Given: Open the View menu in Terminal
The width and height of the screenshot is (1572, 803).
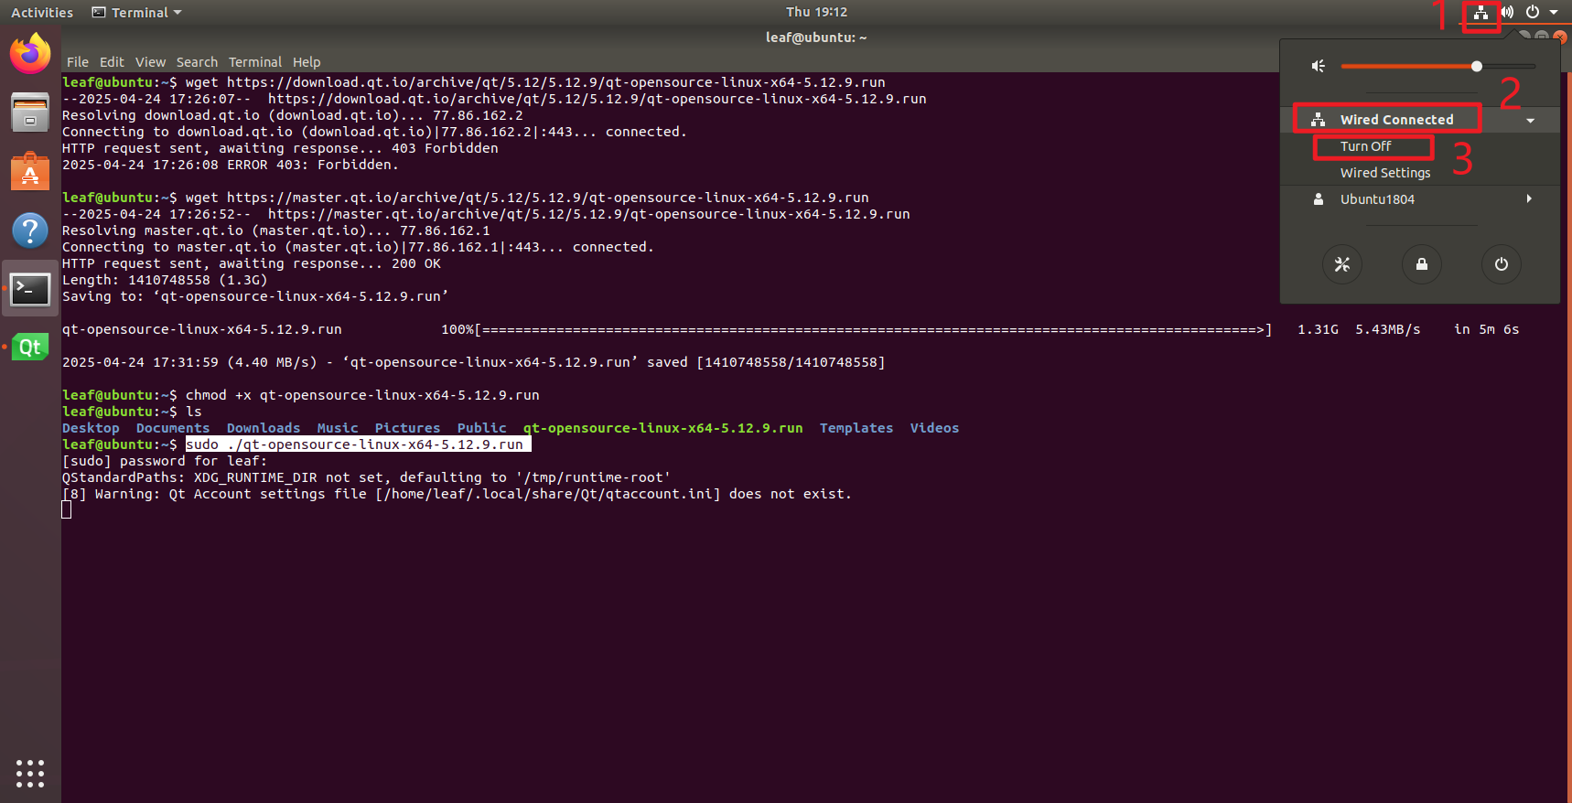Looking at the screenshot, I should point(150,62).
